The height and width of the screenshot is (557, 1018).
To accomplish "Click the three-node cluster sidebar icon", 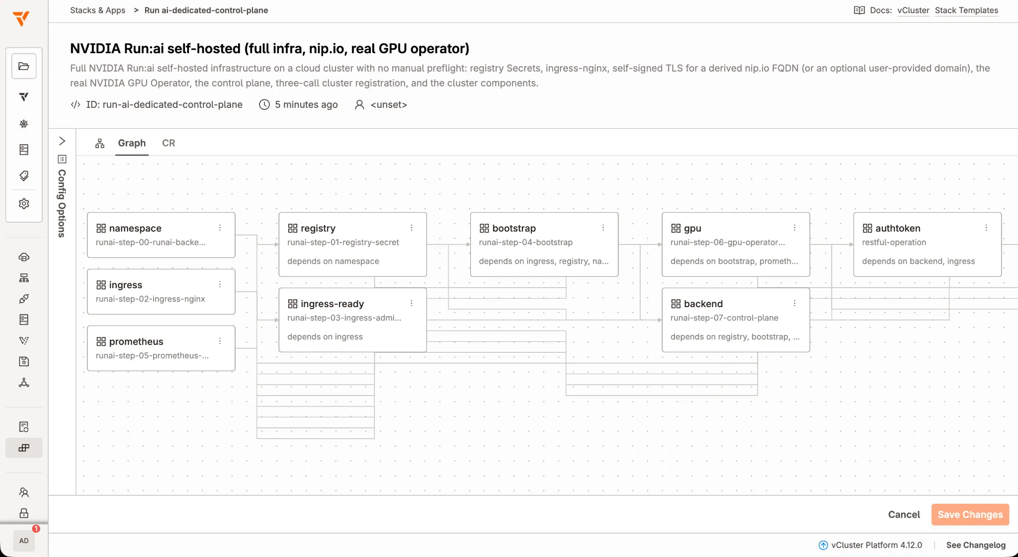I will pyautogui.click(x=24, y=383).
